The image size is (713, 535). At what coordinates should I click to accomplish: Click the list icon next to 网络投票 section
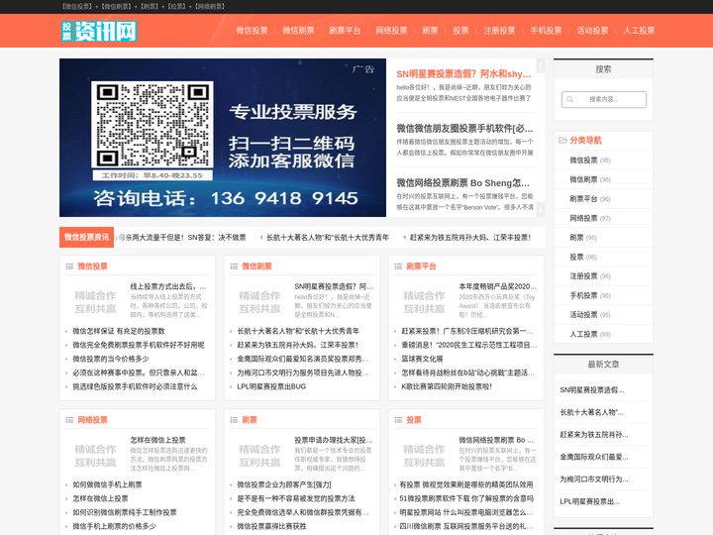point(69,420)
